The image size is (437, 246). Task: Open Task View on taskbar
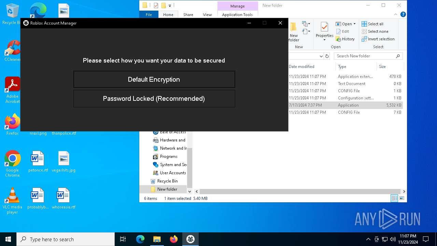click(123, 239)
